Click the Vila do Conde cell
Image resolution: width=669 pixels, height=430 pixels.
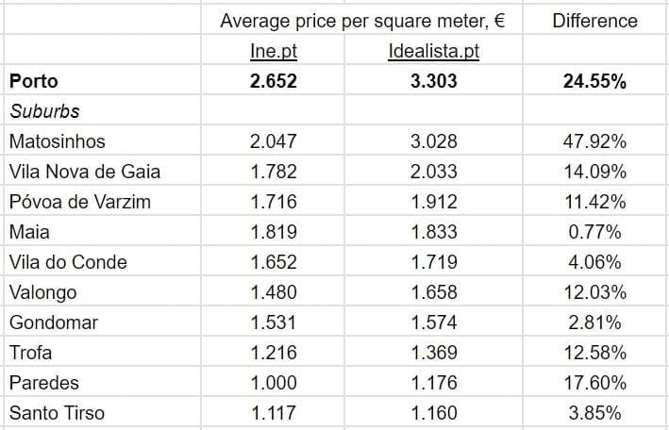tap(67, 262)
